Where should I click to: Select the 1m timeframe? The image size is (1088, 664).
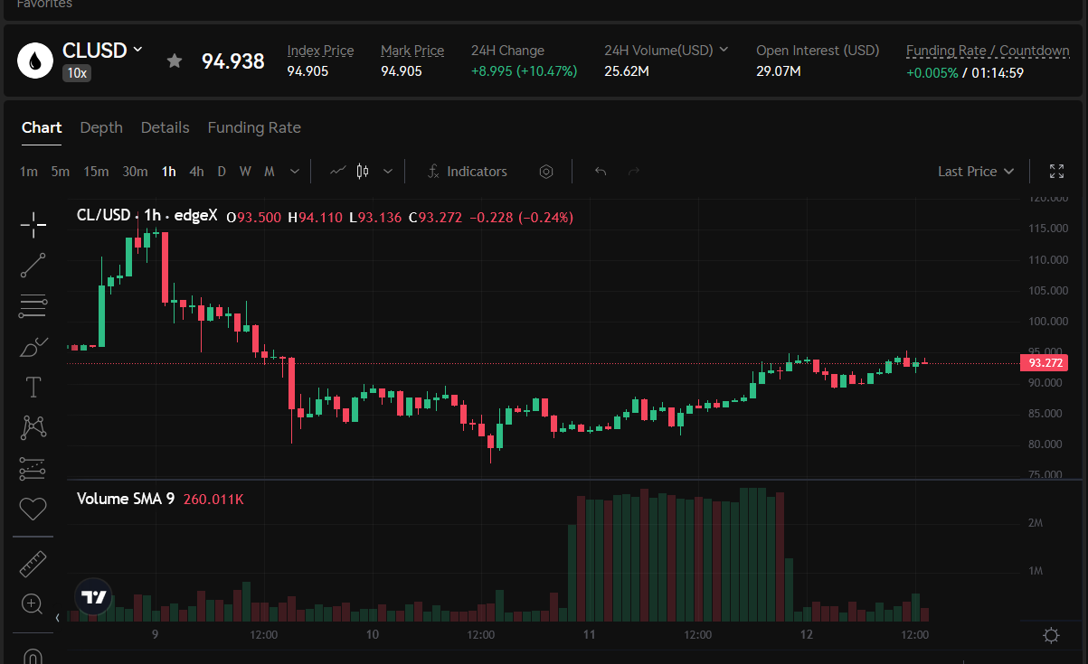pos(29,172)
